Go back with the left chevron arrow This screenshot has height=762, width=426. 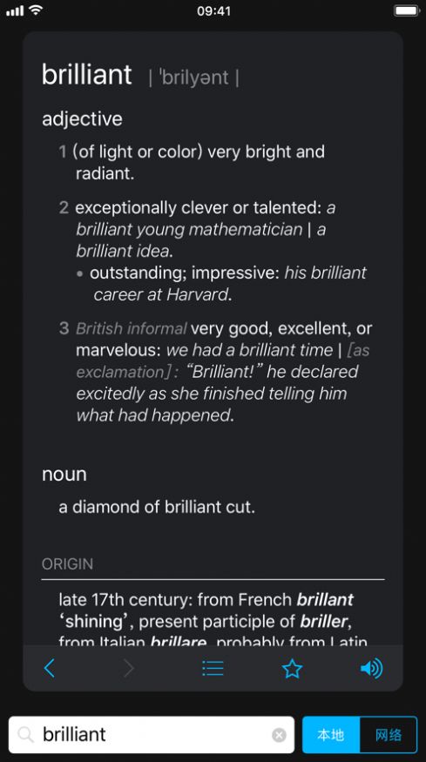49,669
